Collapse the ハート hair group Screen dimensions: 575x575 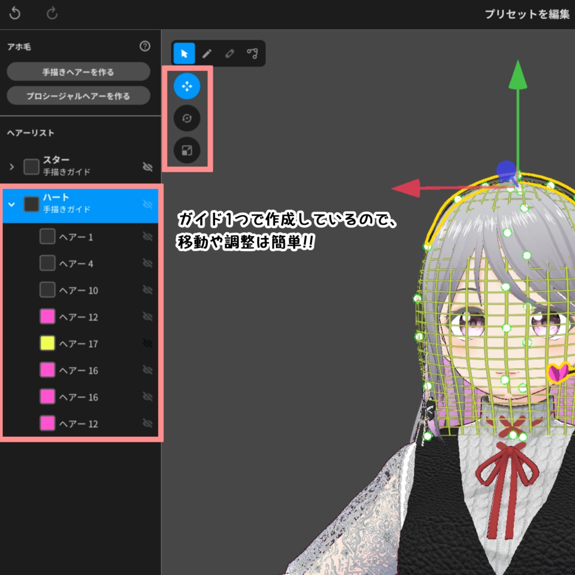[12, 204]
